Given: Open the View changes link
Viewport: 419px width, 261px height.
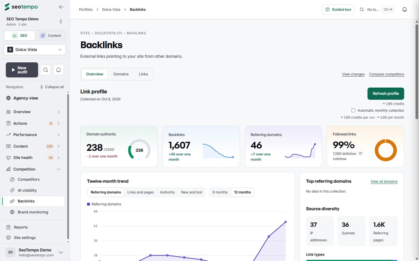Looking at the screenshot, I should (x=353, y=74).
